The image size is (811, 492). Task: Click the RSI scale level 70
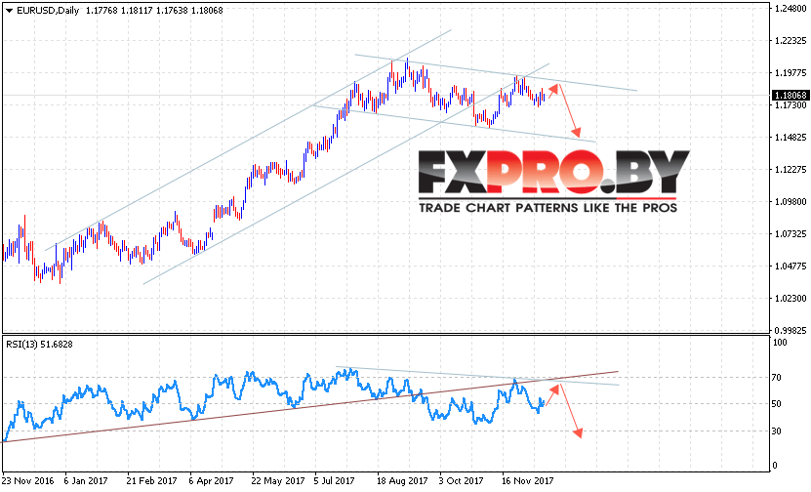click(x=776, y=378)
